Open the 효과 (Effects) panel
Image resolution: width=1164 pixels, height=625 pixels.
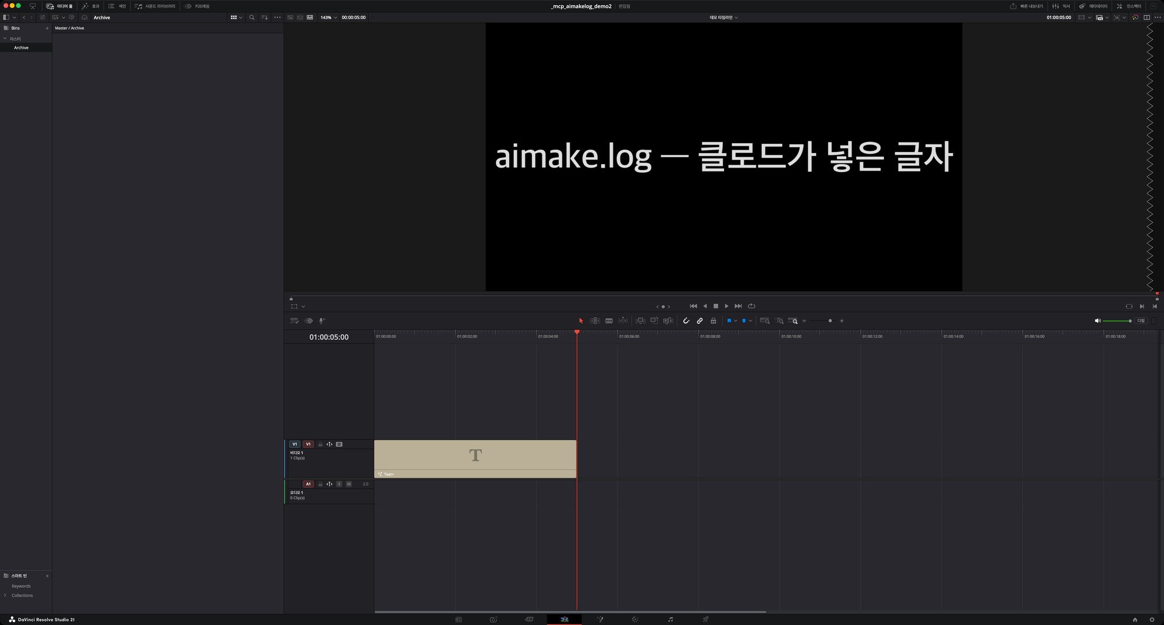point(91,6)
